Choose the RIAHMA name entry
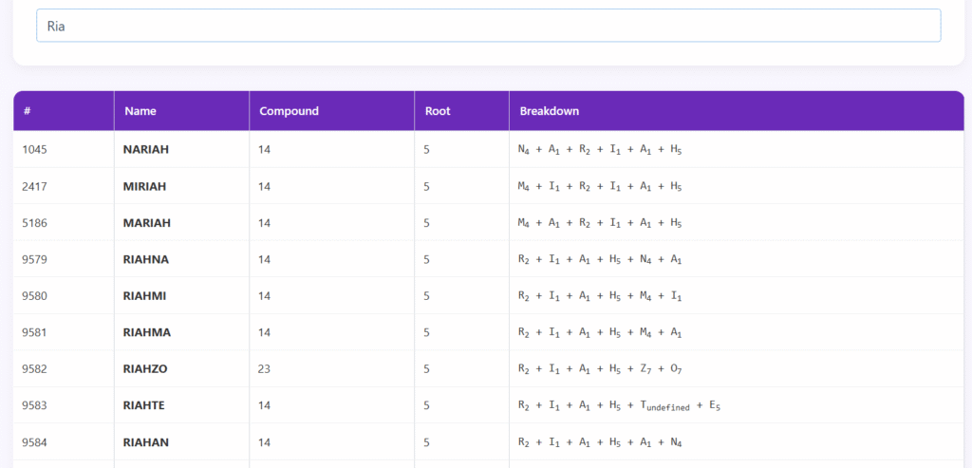Screen dimensions: 972x468 click(x=146, y=332)
